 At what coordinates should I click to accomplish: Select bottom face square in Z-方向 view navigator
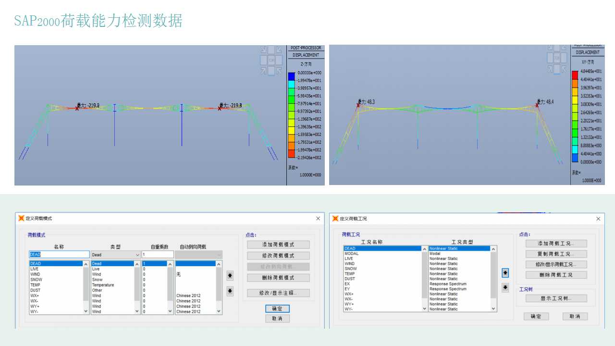pos(271,71)
